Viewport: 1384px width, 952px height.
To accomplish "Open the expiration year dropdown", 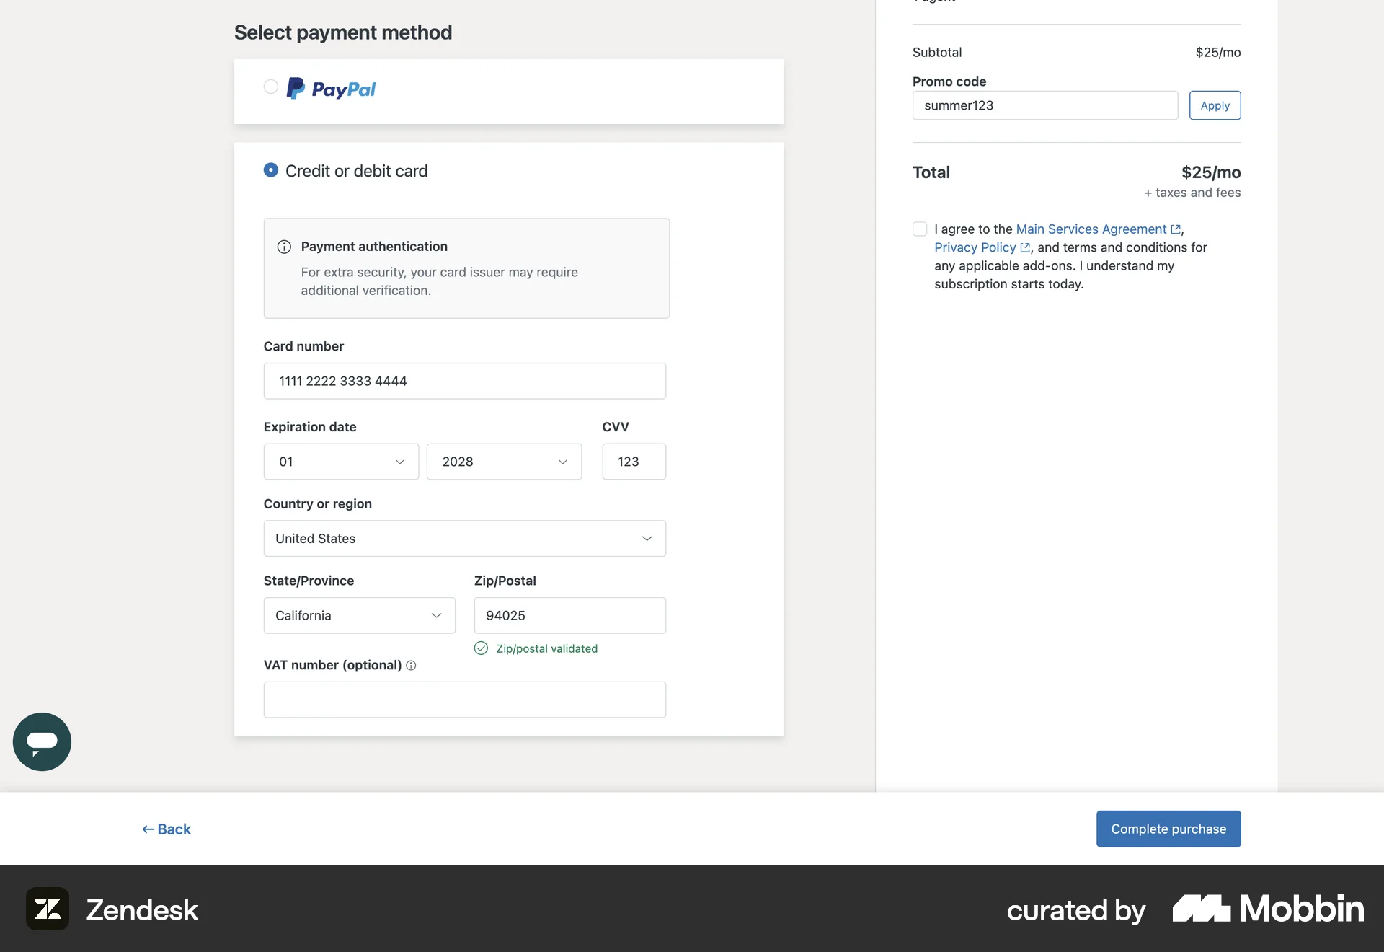I will [504, 462].
